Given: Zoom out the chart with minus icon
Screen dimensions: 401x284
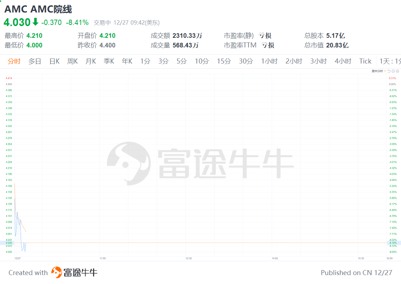Looking at the screenshot, I should coord(393,71).
